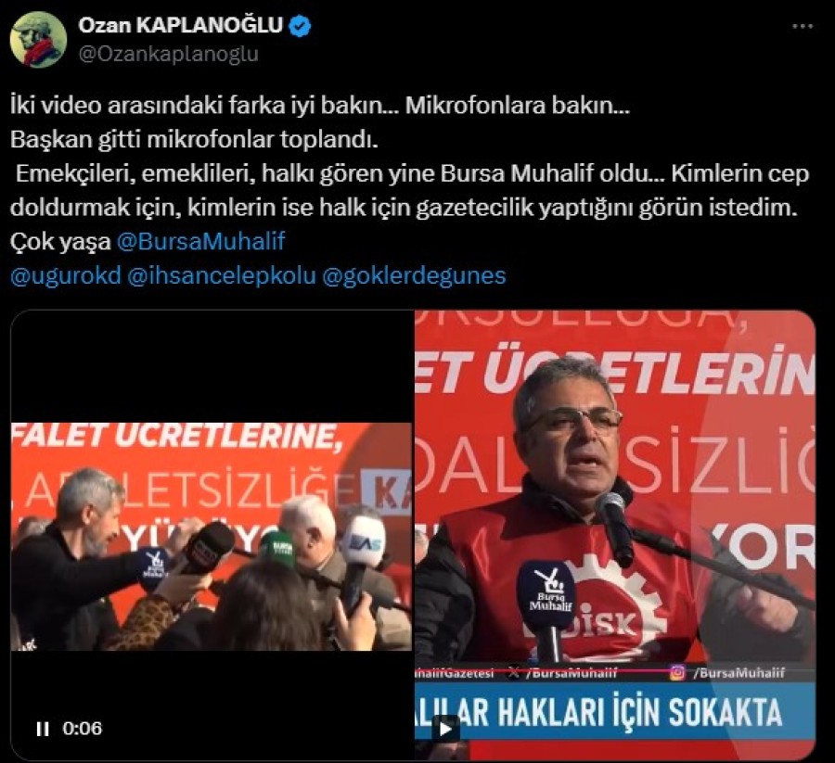Open the @ihsancelepkolu mention link
Viewport: 835px width, 763px height.
[221, 275]
